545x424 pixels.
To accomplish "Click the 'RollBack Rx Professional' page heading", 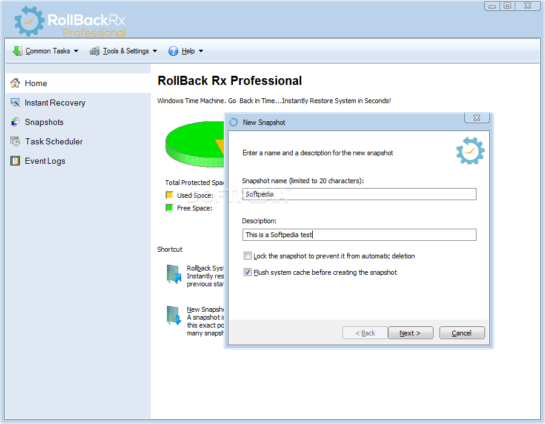I will tap(230, 81).
